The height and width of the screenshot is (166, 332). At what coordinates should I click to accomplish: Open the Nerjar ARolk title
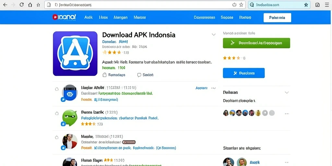pos(92,88)
